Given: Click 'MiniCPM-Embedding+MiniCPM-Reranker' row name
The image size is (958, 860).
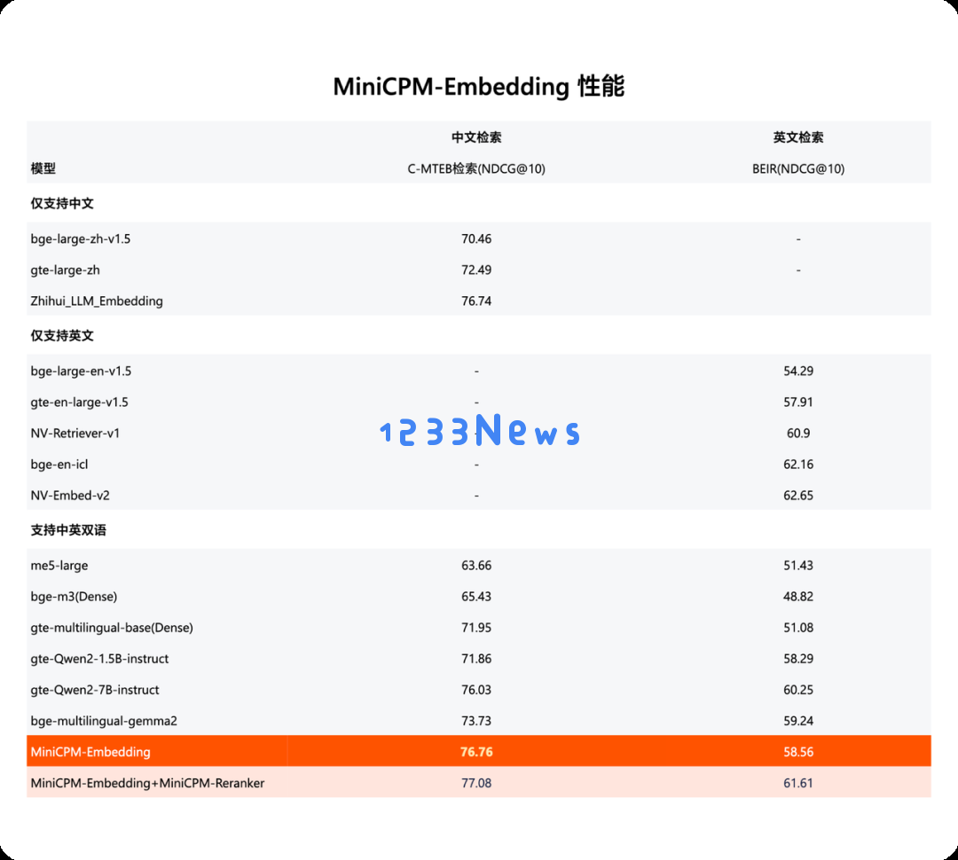Looking at the screenshot, I should (147, 783).
